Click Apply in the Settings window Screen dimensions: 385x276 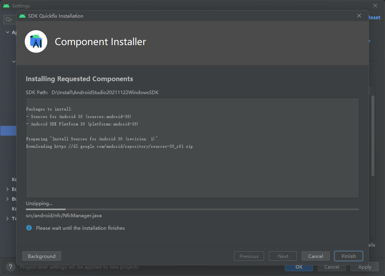pyautogui.click(x=365, y=267)
